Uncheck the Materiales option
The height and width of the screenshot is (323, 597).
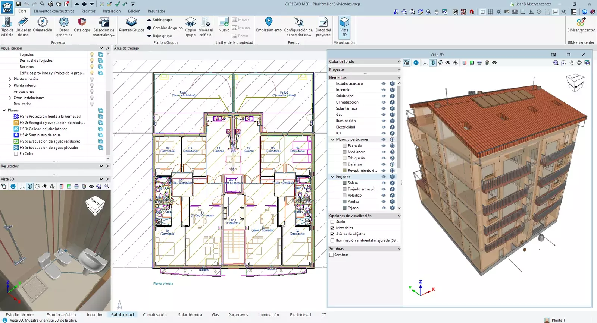[x=332, y=228]
